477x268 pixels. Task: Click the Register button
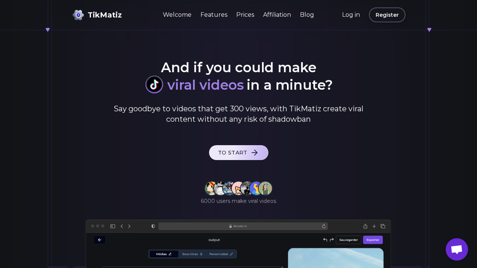(x=387, y=15)
